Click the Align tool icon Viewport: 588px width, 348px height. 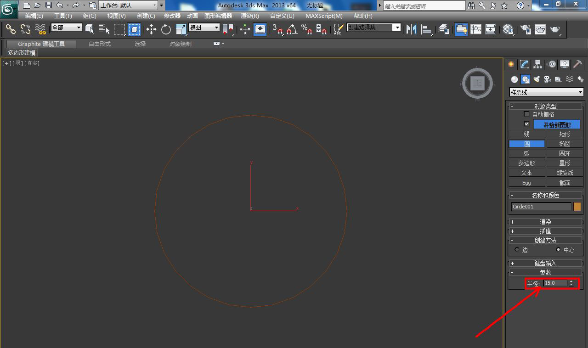click(x=427, y=29)
